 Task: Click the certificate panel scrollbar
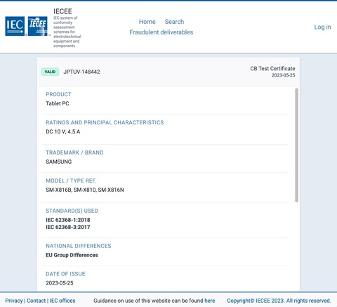click(x=296, y=145)
